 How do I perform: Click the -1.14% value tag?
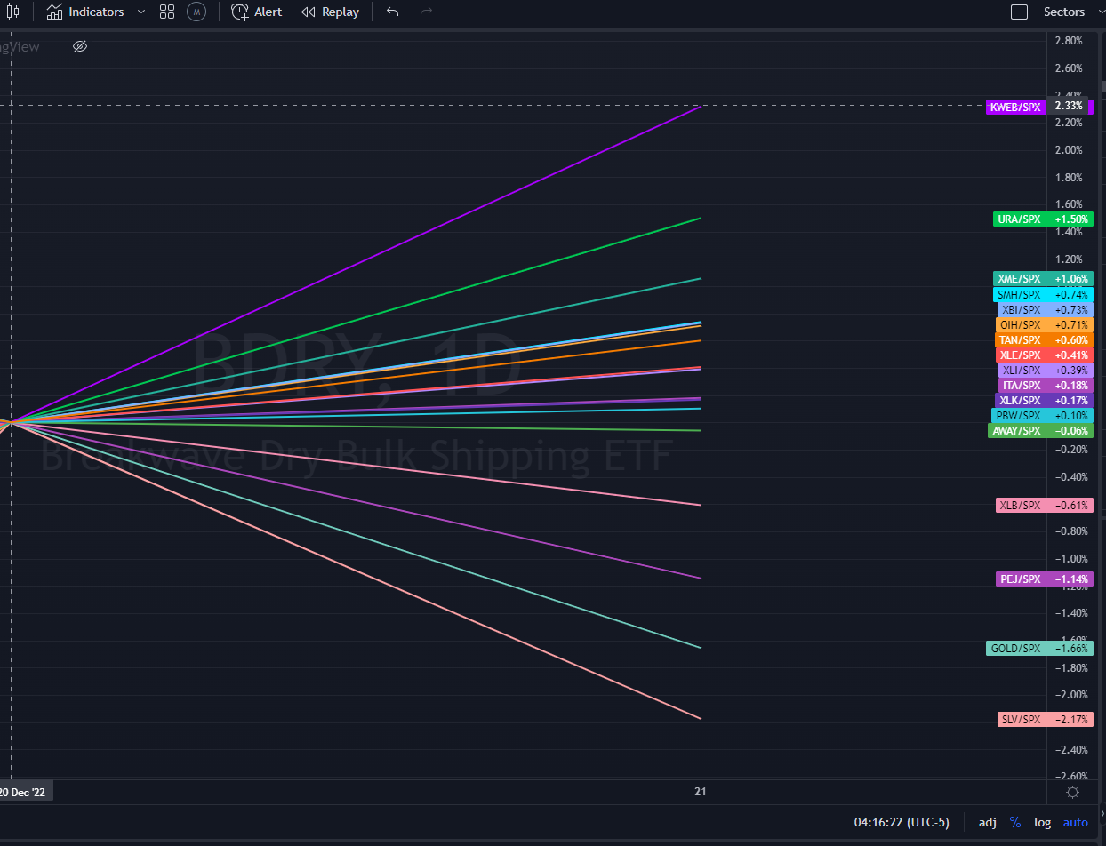pos(1070,579)
